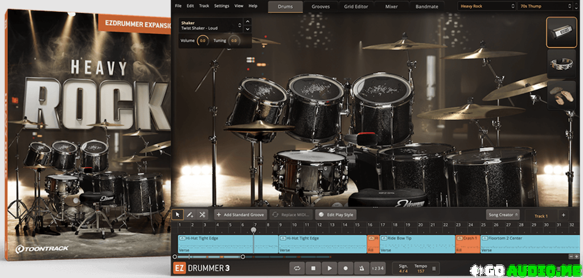Toggle the 1234 count-in
Screen dimensions: 583x278
click(378, 268)
